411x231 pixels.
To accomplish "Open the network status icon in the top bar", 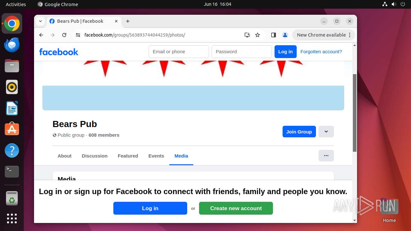I will coord(385,4).
